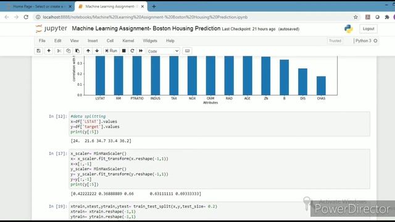Run the selected cell
This screenshot has height=222, width=395.
click(x=111, y=51)
